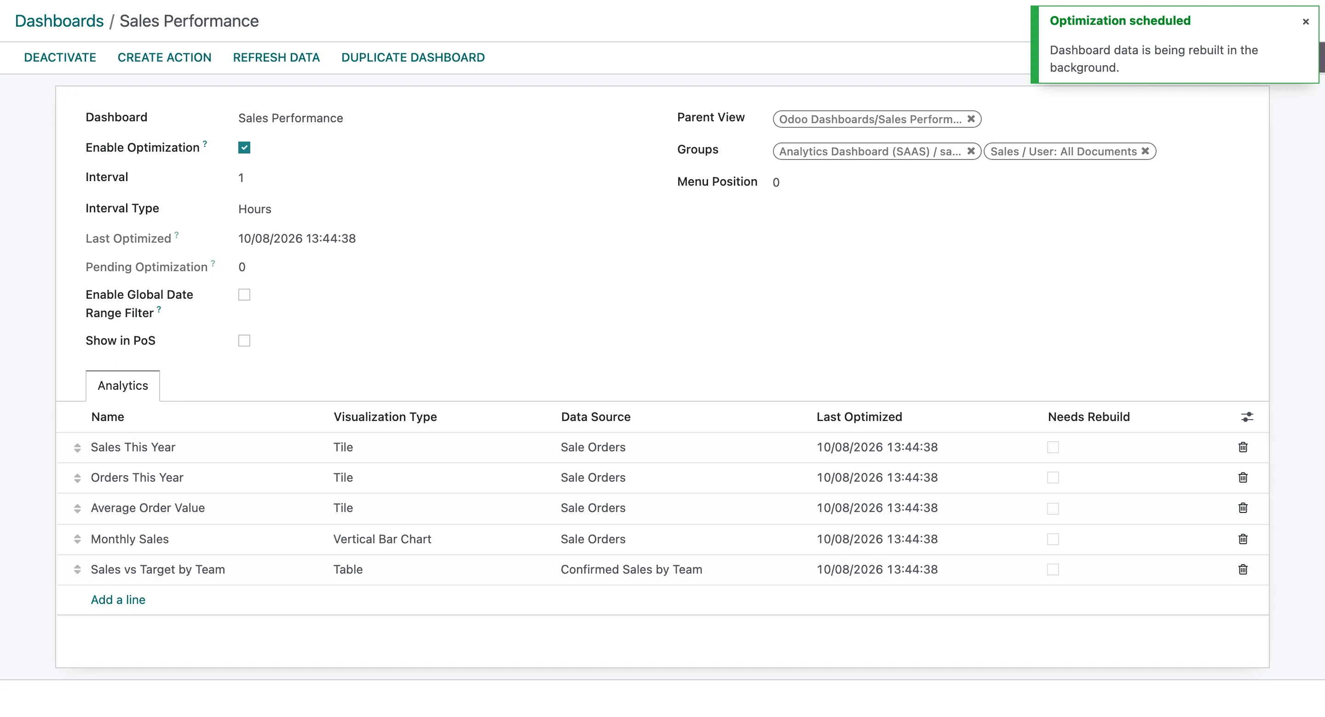
Task: Open the Interval Type Hours selection
Action: coord(254,209)
